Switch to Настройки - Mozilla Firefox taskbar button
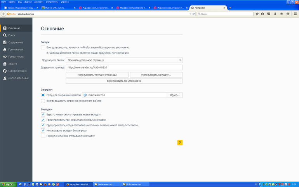This screenshot has width=299, height=187. tap(78, 184)
